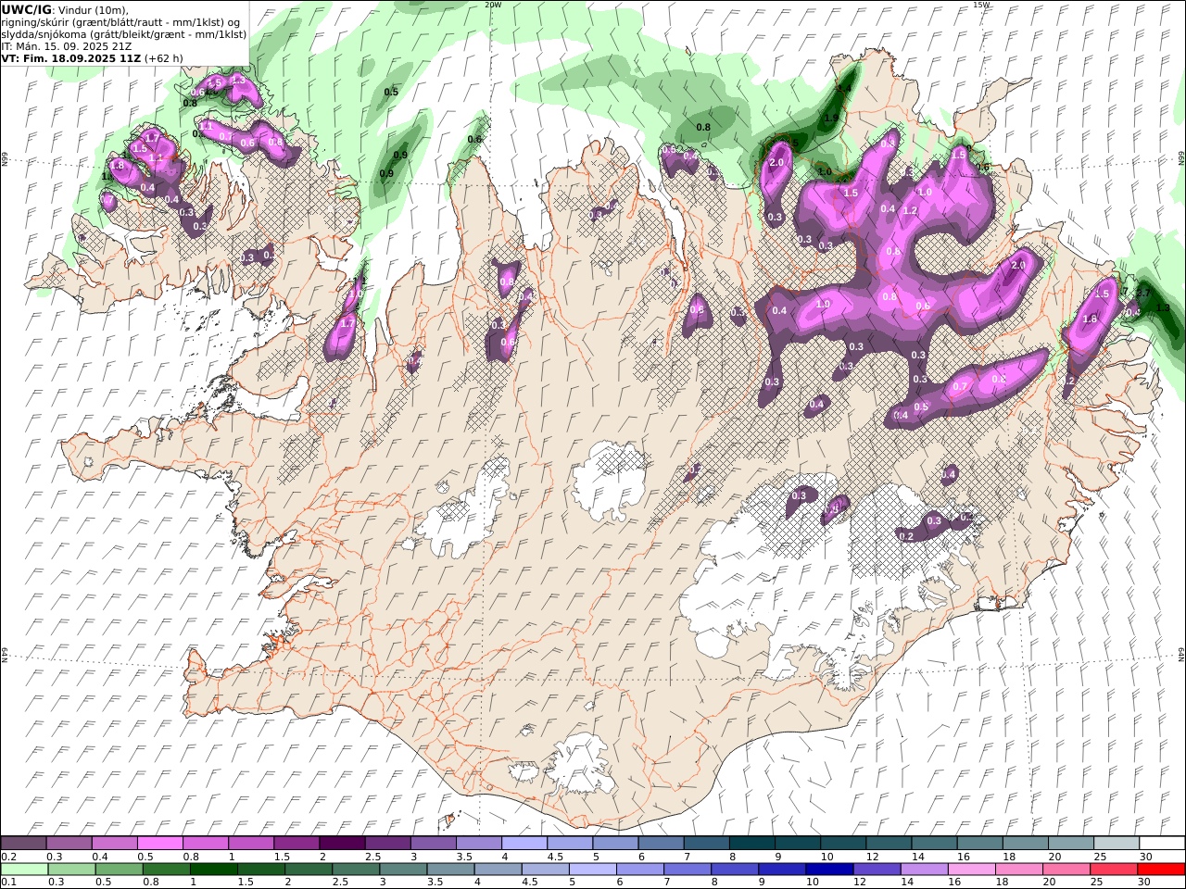Viewport: 1186px width, 889px height.
Task: Click the pale grey upper swatch at 25
Action: click(1116, 843)
